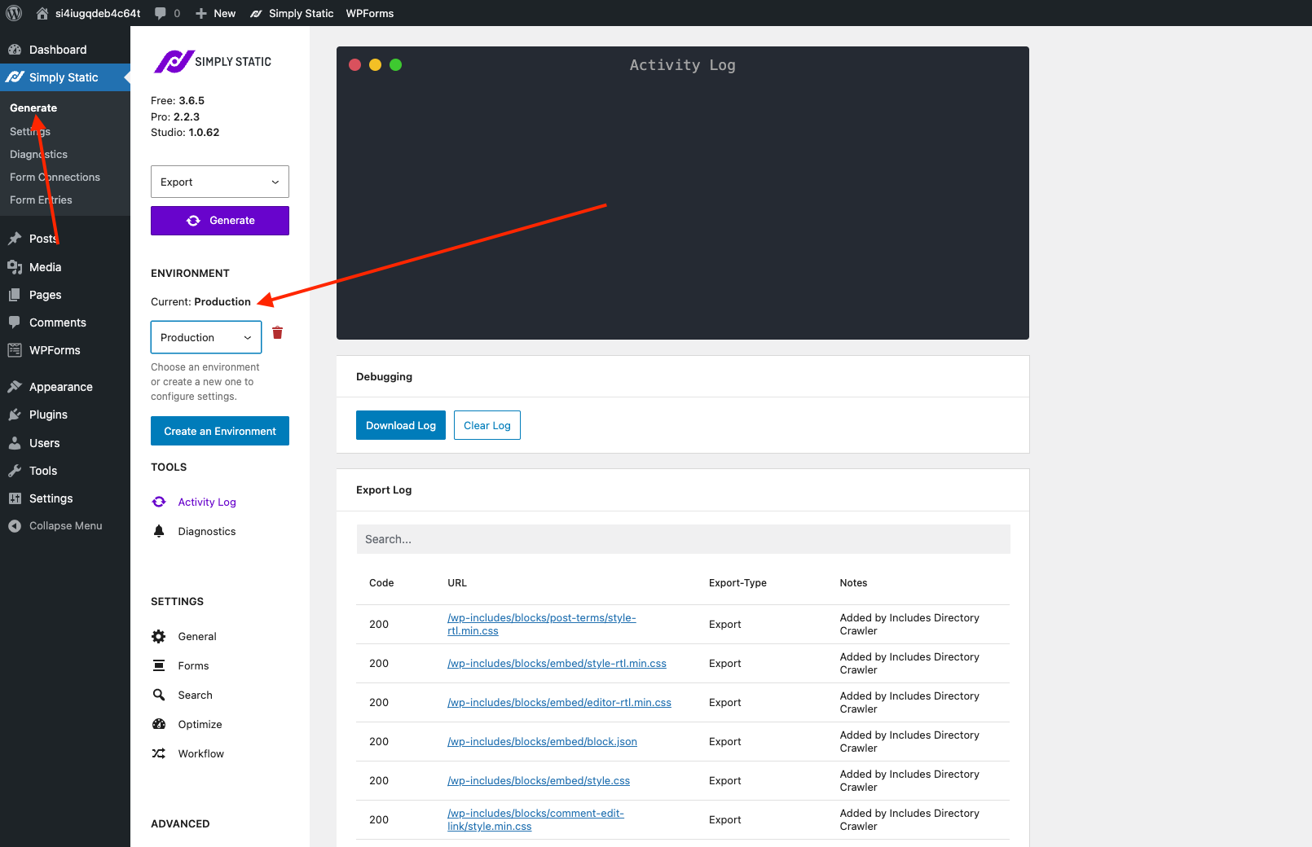Screen dimensions: 1312x847
Task: Open the comments bubble icon in the admin bar
Action: [x=161, y=13]
